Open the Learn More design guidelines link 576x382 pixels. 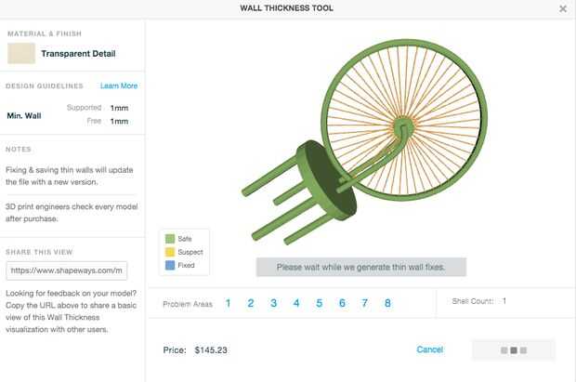coord(119,86)
